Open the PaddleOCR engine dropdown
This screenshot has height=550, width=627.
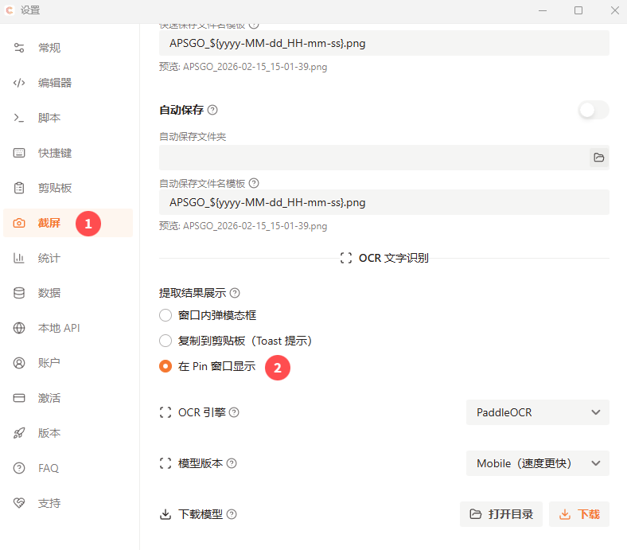(x=537, y=412)
